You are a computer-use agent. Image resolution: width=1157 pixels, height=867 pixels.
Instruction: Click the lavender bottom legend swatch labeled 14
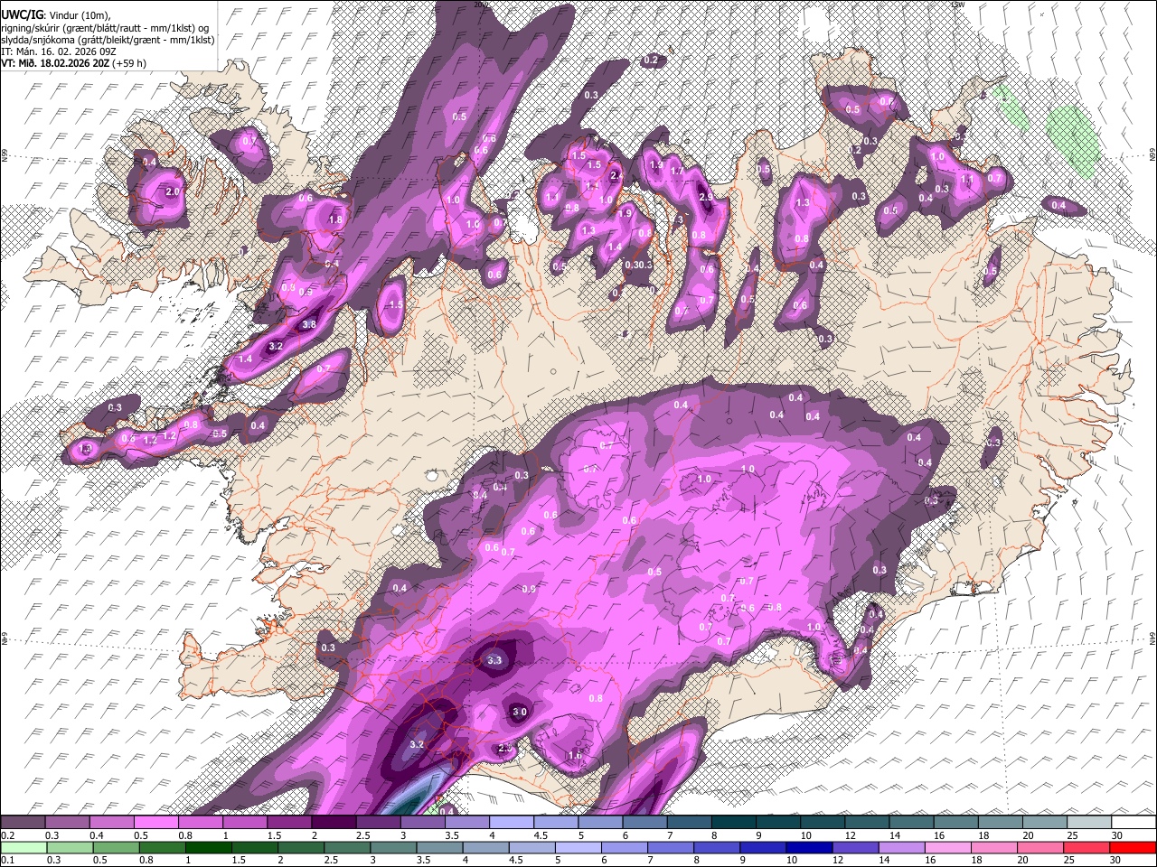click(900, 847)
